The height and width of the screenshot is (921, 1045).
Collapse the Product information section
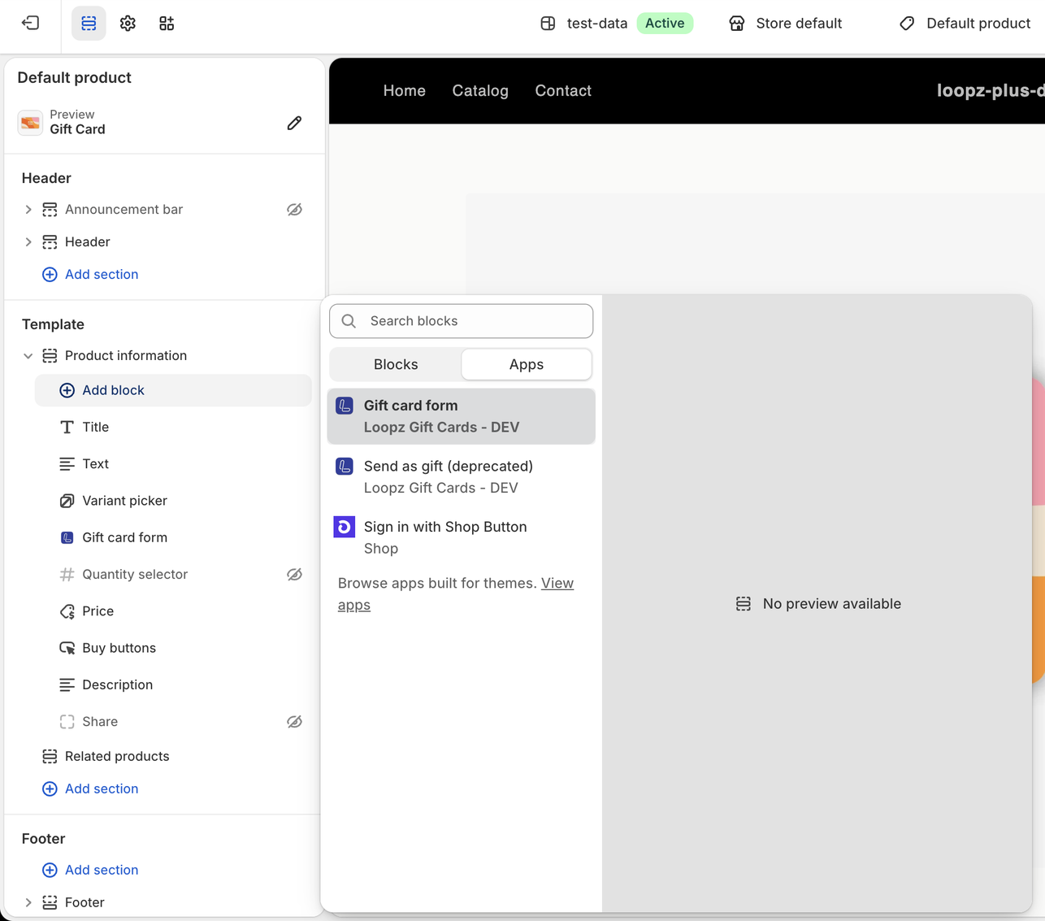[x=28, y=356]
